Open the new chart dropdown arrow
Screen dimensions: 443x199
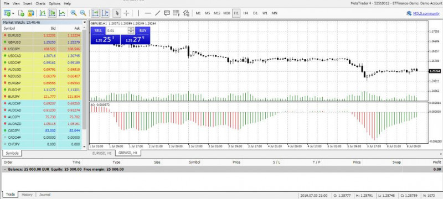tap(13, 13)
